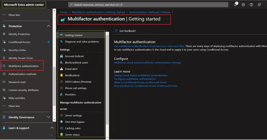The image size is (267, 140).
Task: Click the Fraud alert warning icon
Action: pyautogui.click(x=62, y=69)
